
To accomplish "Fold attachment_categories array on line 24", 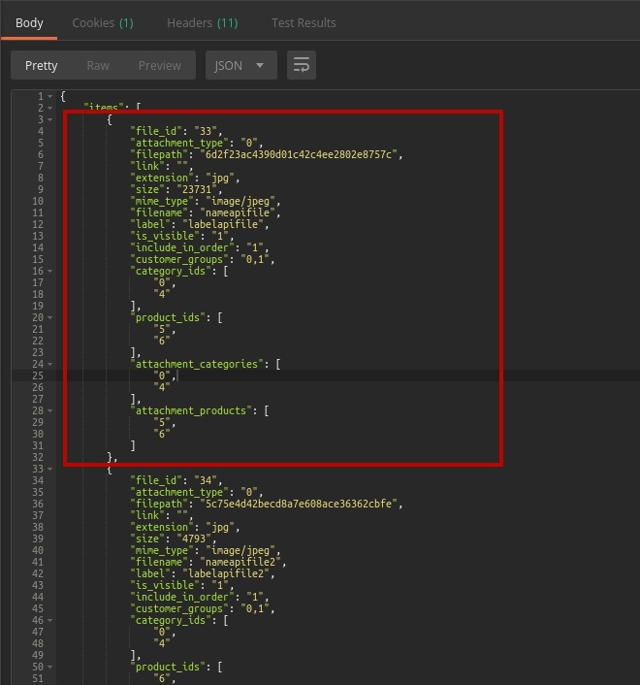I will pyautogui.click(x=49, y=364).
